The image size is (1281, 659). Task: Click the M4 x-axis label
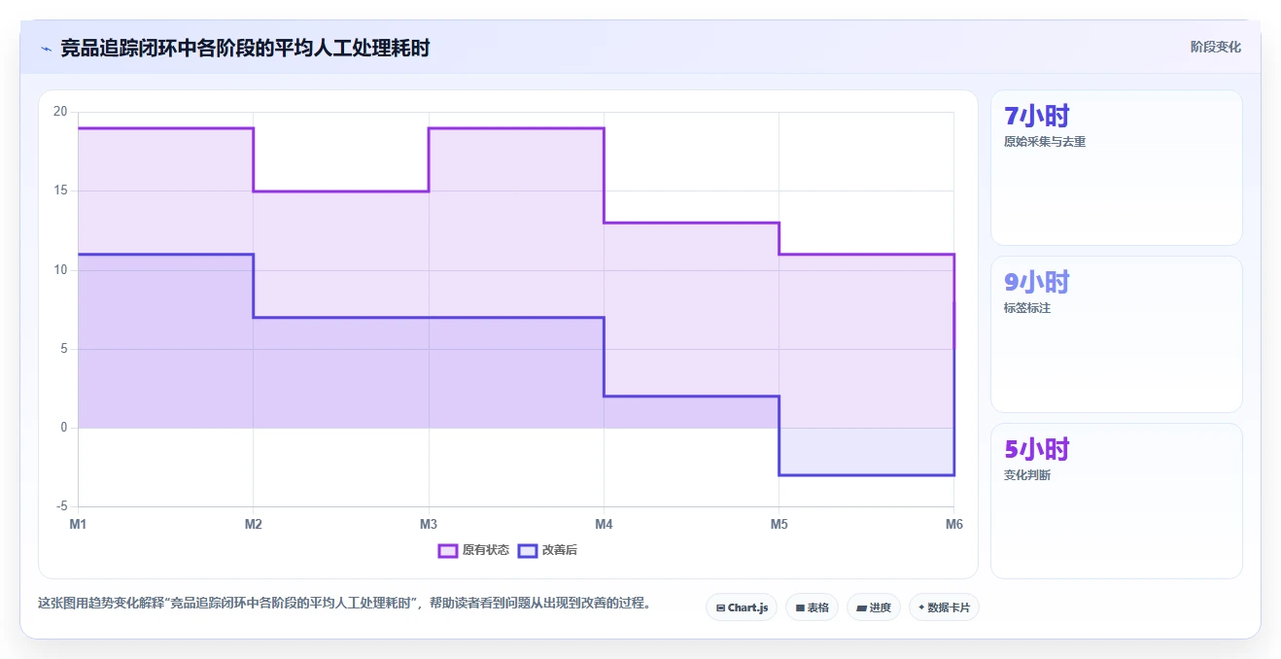pos(604,525)
